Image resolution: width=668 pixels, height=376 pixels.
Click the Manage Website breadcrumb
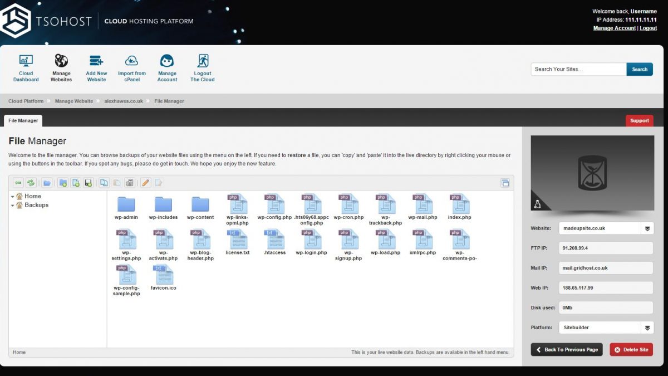(x=74, y=101)
